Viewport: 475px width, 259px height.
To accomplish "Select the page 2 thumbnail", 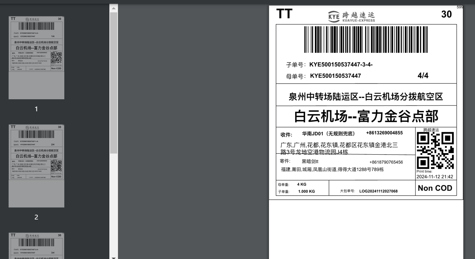I will (36, 166).
